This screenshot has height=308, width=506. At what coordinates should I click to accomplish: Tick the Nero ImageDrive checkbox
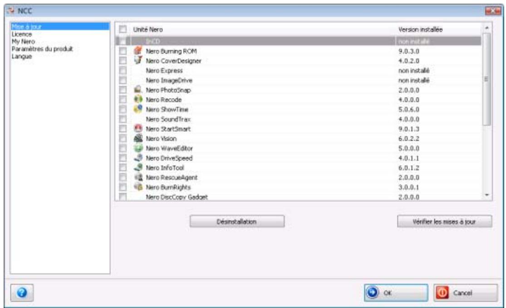[123, 80]
